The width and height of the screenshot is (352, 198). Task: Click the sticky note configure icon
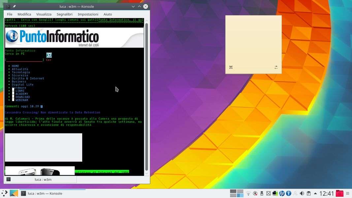click(276, 67)
